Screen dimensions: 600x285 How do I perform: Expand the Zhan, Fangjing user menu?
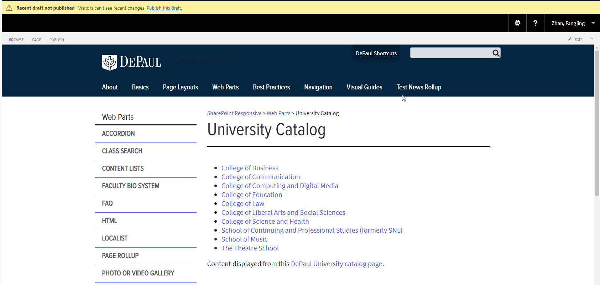(x=573, y=23)
